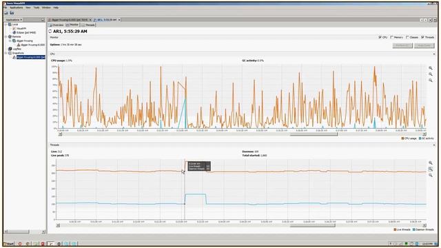Open the Threads subtab

click(89, 25)
